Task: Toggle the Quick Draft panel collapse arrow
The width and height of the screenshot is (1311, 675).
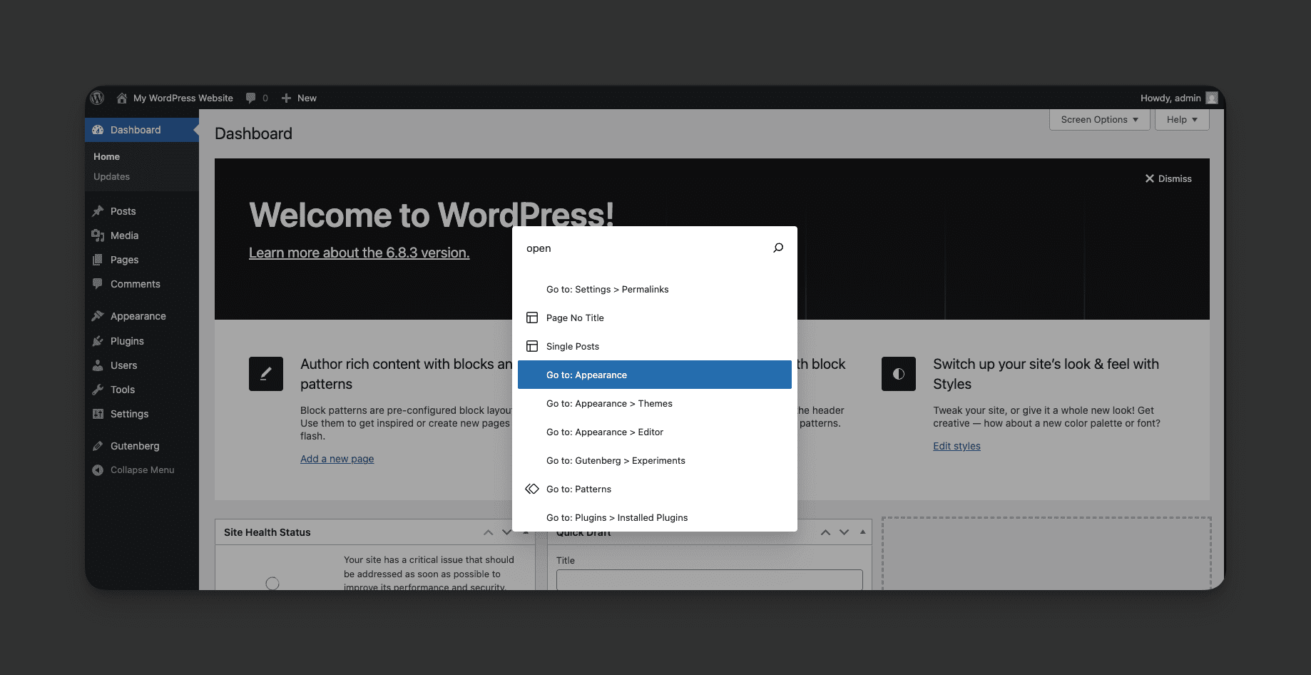Action: (x=862, y=532)
